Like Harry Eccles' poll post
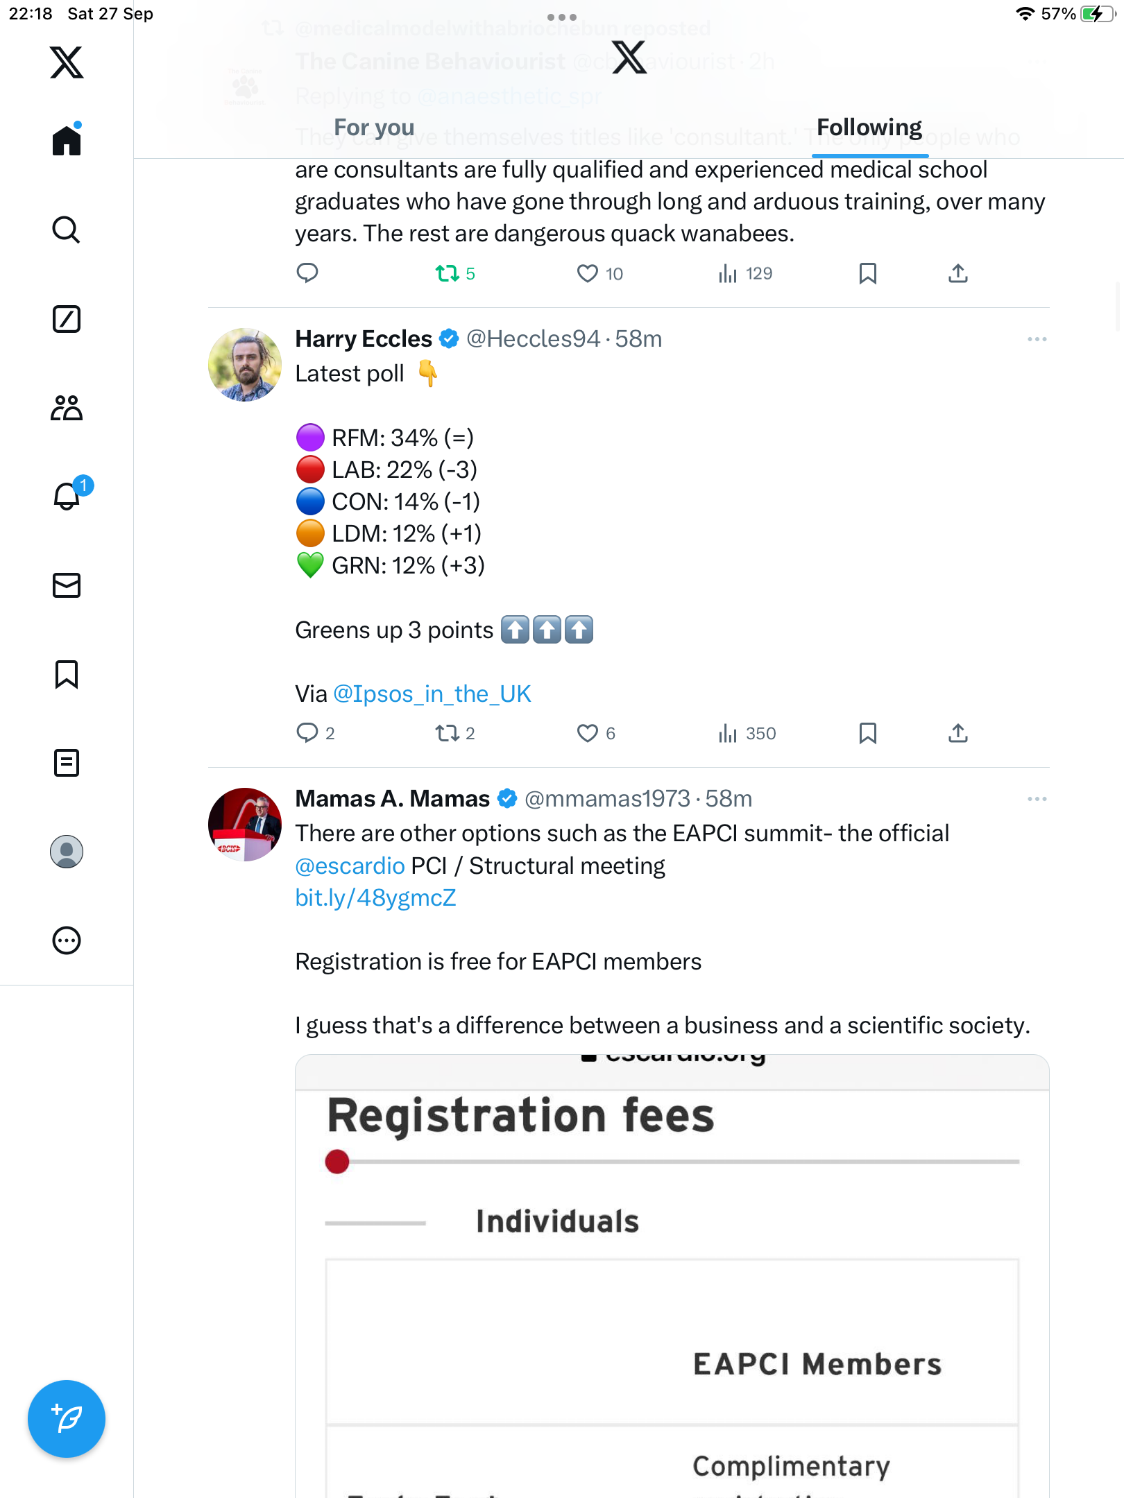The image size is (1124, 1498). [x=588, y=733]
